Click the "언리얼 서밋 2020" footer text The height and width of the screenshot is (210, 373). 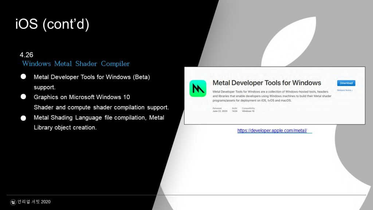[x=34, y=202]
